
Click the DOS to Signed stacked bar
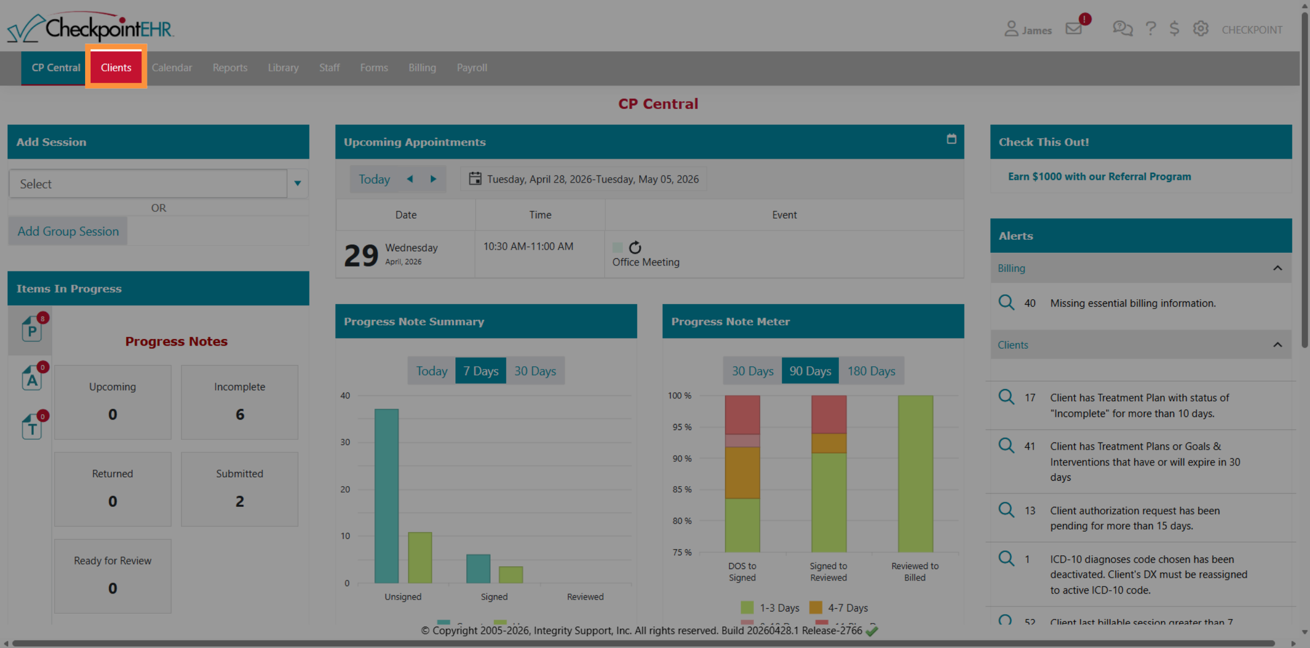pos(742,474)
